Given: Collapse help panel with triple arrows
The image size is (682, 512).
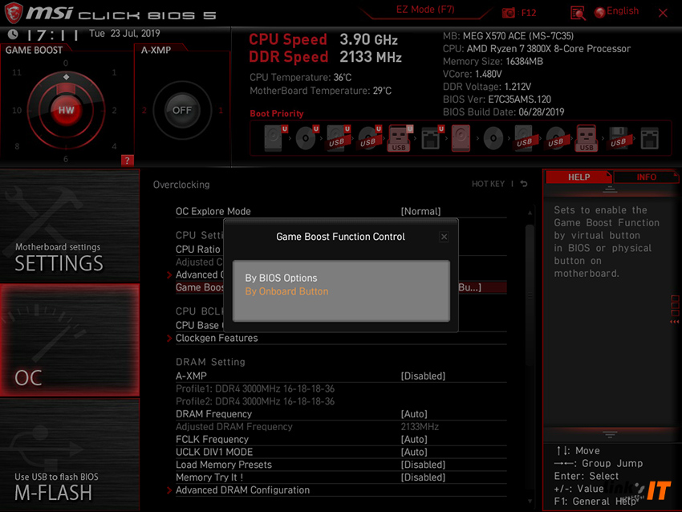Looking at the screenshot, I should click(x=674, y=322).
